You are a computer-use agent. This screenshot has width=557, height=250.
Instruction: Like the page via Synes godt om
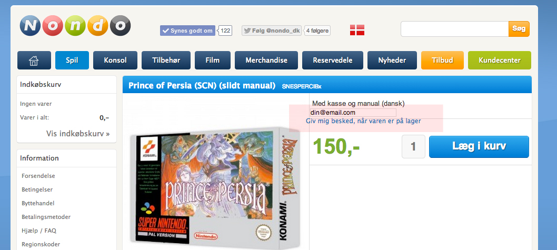pyautogui.click(x=187, y=31)
